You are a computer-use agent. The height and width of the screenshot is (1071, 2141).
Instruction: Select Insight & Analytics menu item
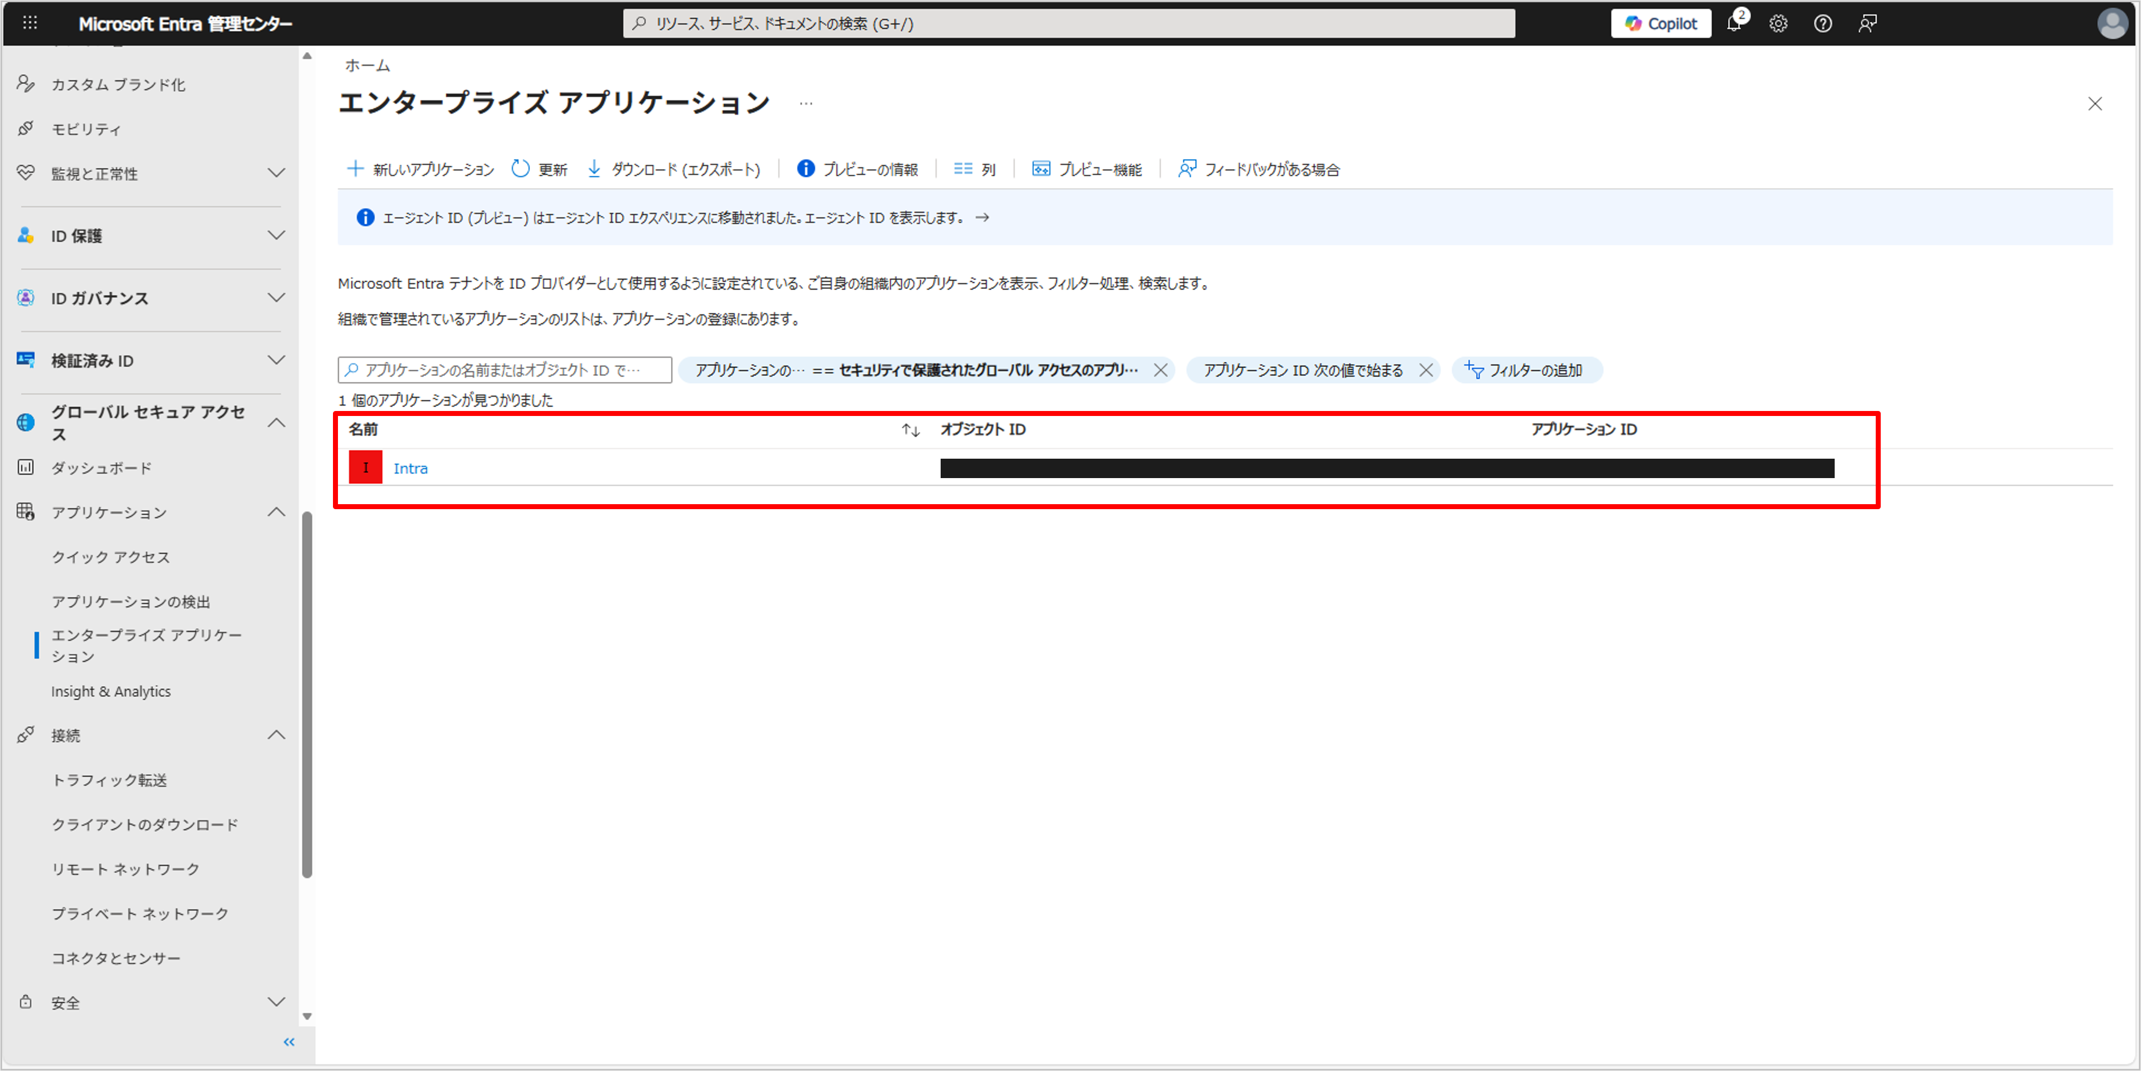point(110,691)
